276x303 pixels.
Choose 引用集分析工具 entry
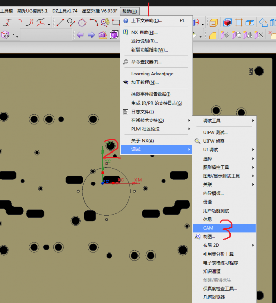(224, 254)
